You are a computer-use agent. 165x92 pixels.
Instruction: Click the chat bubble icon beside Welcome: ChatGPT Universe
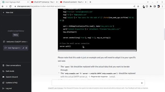tap(4, 42)
